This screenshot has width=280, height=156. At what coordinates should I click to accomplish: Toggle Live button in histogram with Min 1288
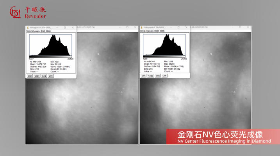pos(164,75)
